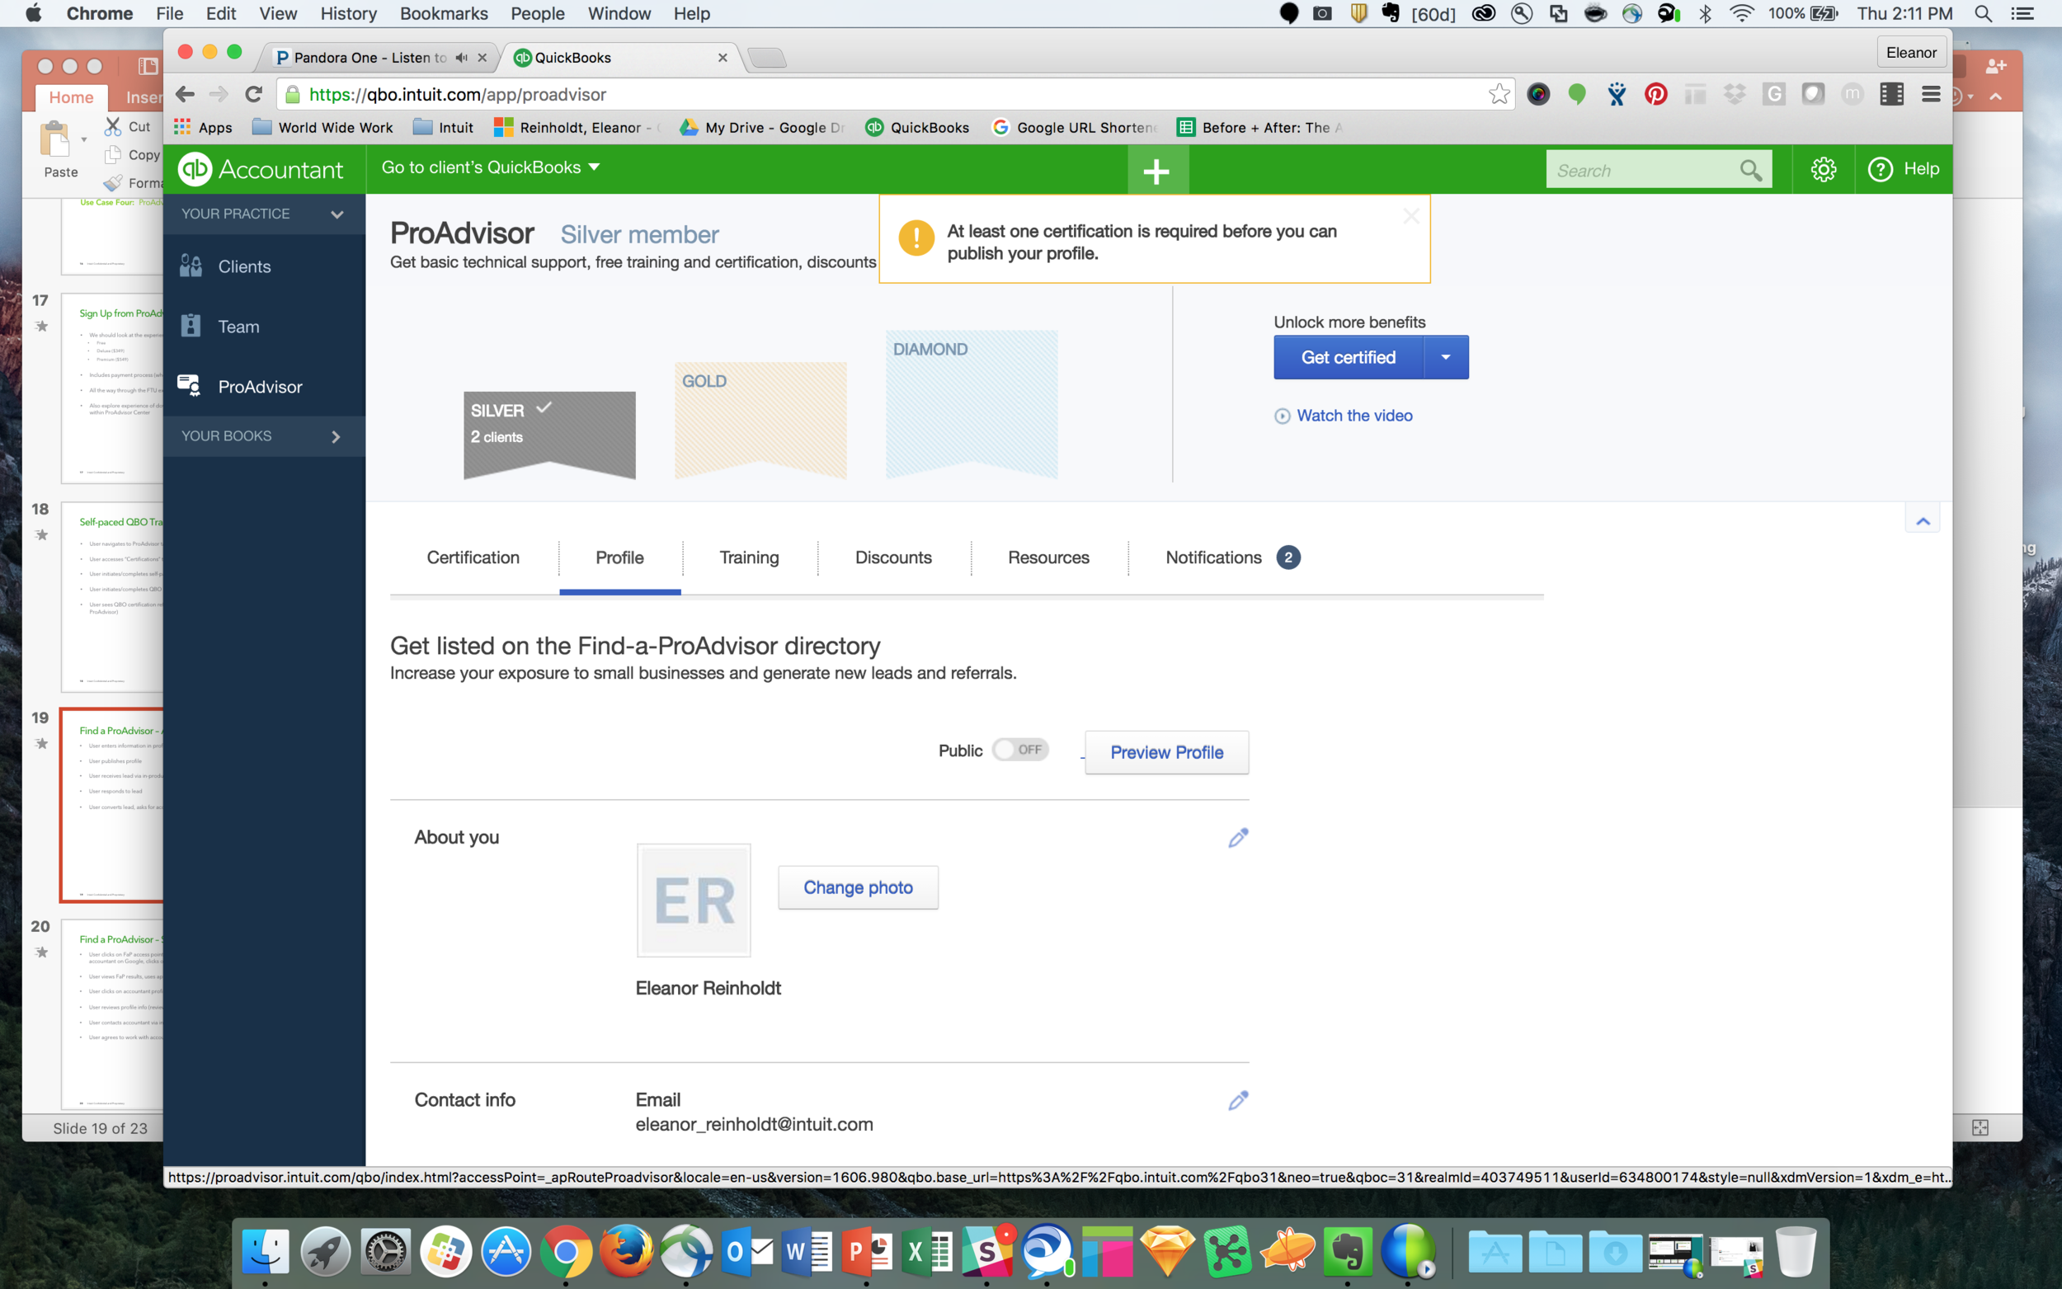2062x1289 pixels.
Task: Edit the Contact info pencil icon
Action: pyautogui.click(x=1239, y=1101)
